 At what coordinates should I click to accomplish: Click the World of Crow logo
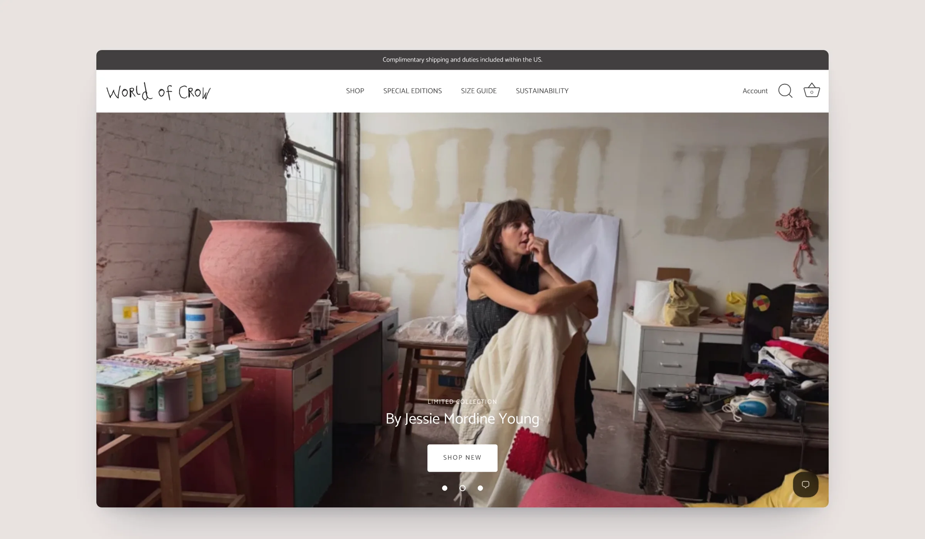pos(158,92)
